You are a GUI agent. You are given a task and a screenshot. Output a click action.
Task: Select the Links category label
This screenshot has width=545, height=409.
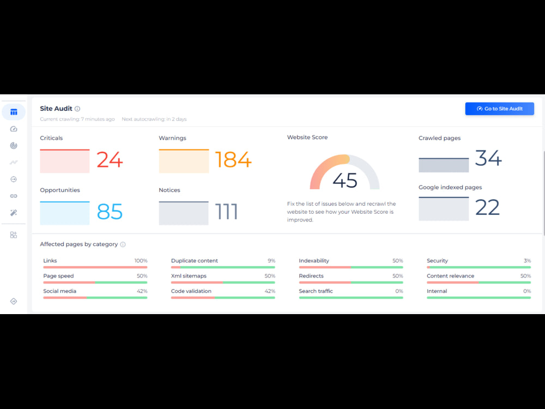point(50,261)
